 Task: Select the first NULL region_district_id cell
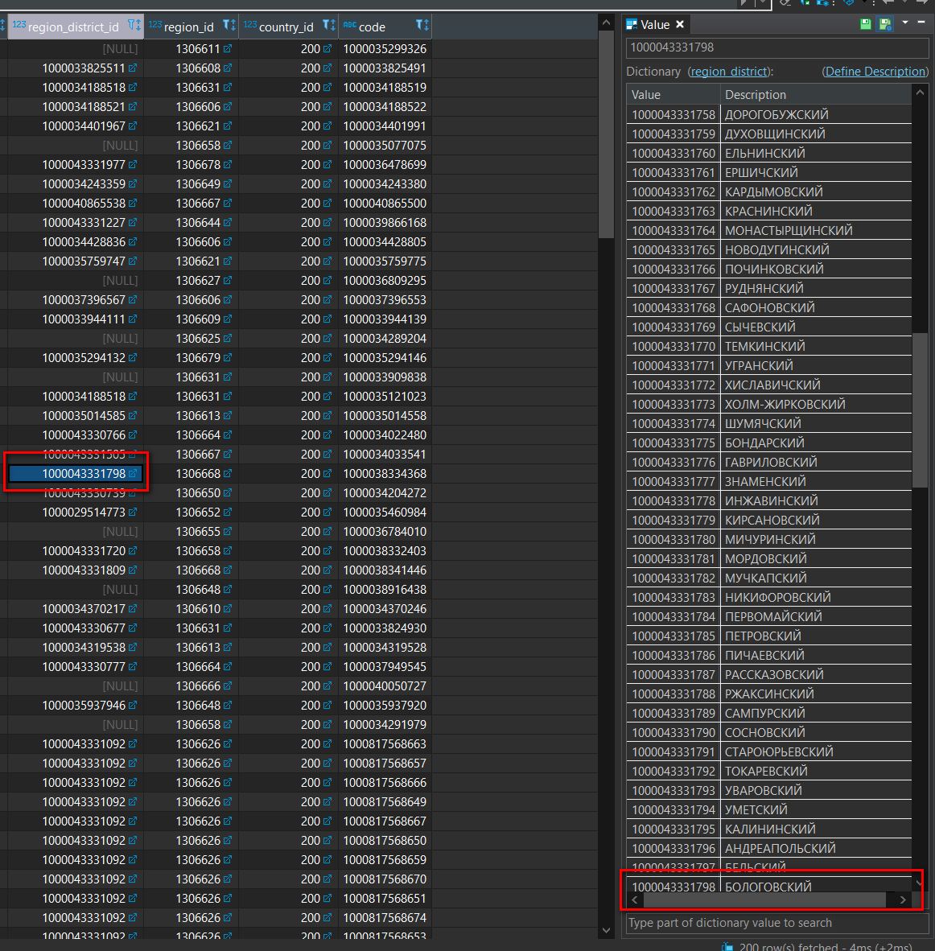[x=76, y=48]
